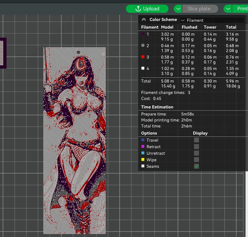Click the Filament column header

(150, 27)
